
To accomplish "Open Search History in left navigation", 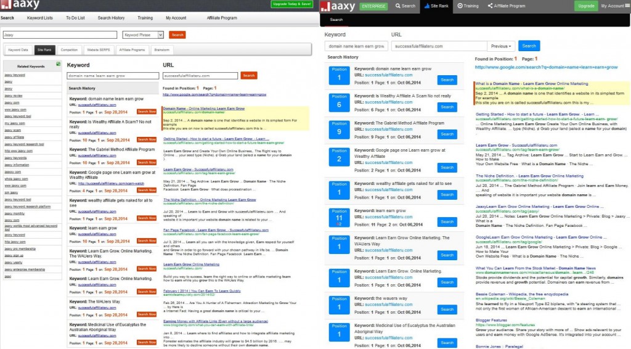I will click(111, 18).
